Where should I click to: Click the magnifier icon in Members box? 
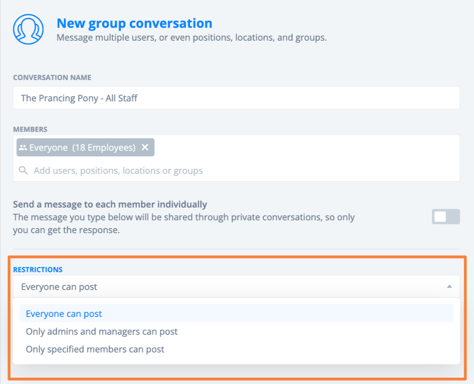click(x=24, y=170)
